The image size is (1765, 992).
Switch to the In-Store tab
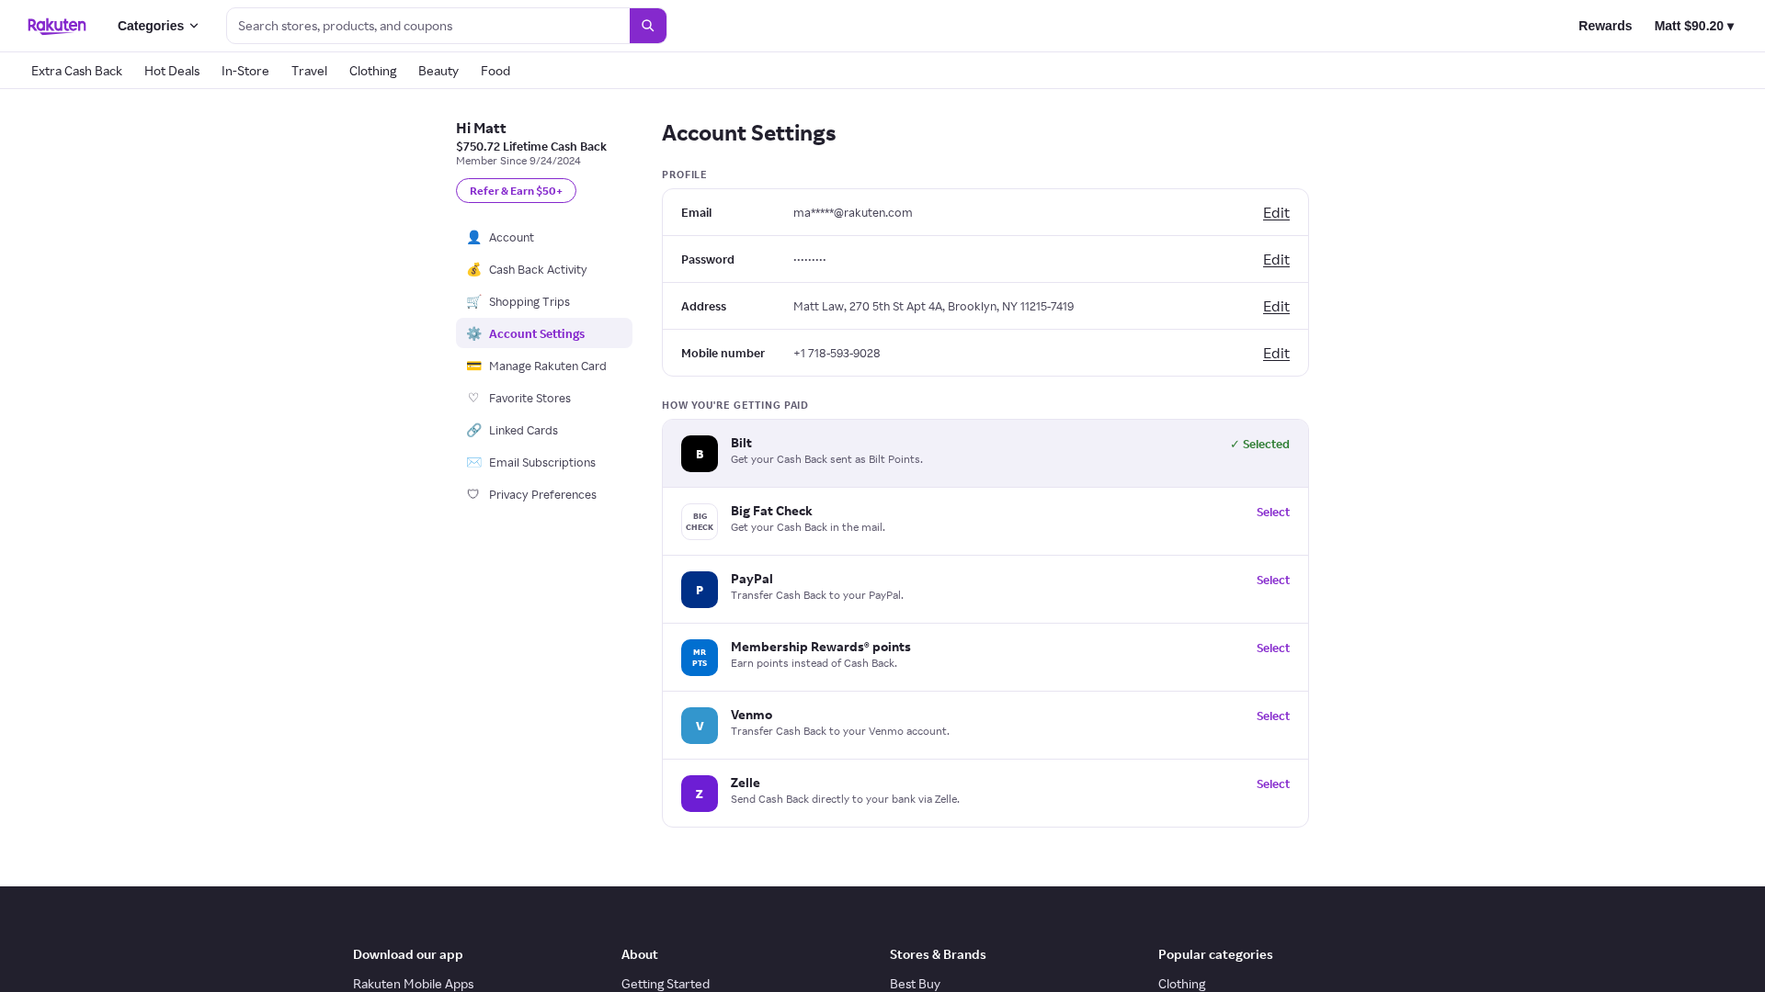pyautogui.click(x=245, y=71)
